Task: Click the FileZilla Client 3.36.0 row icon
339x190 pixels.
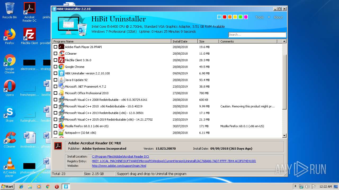Action: coord(61,60)
